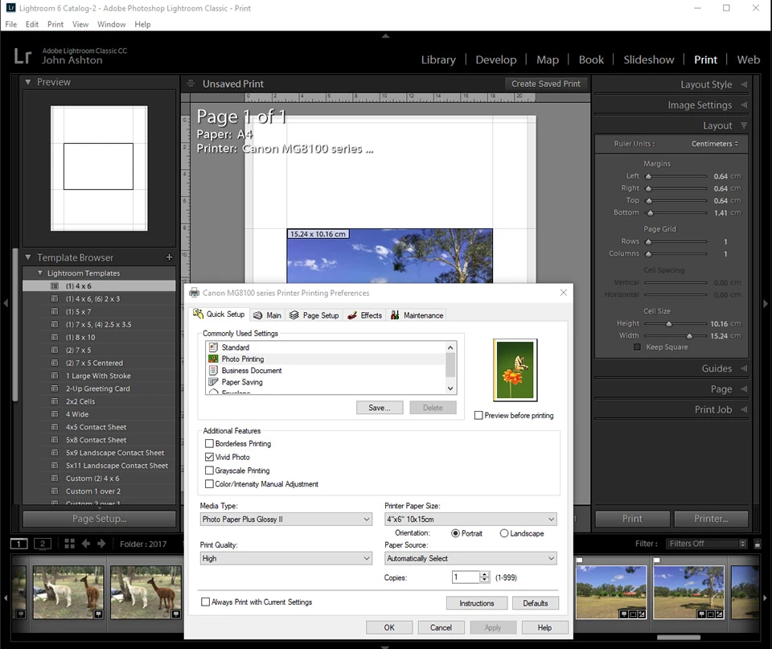Hide top module bar with the arrow
The width and height of the screenshot is (772, 649).
point(385,36)
